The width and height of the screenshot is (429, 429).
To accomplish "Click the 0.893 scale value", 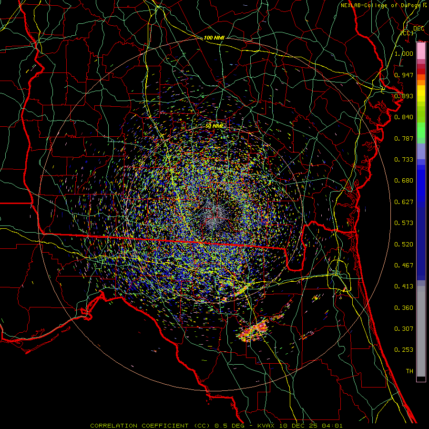I will [404, 96].
